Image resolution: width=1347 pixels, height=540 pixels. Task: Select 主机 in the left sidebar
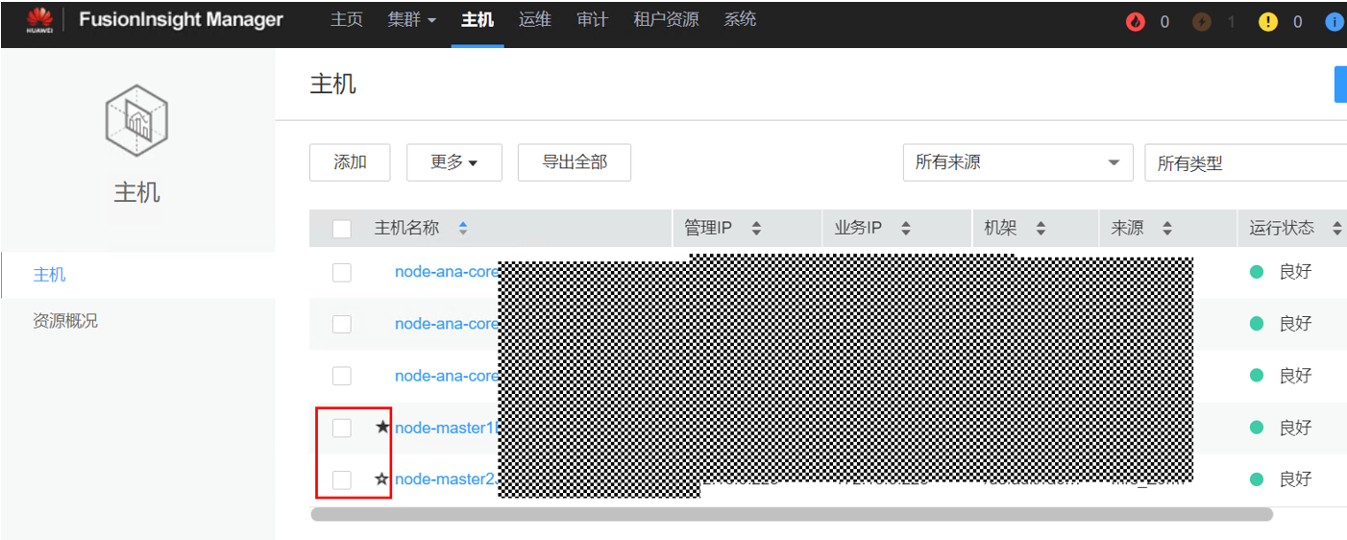(x=137, y=275)
